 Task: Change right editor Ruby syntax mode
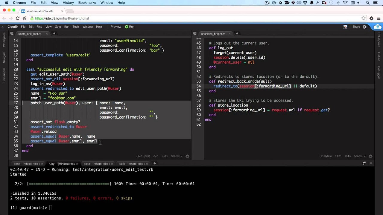tap(348, 156)
